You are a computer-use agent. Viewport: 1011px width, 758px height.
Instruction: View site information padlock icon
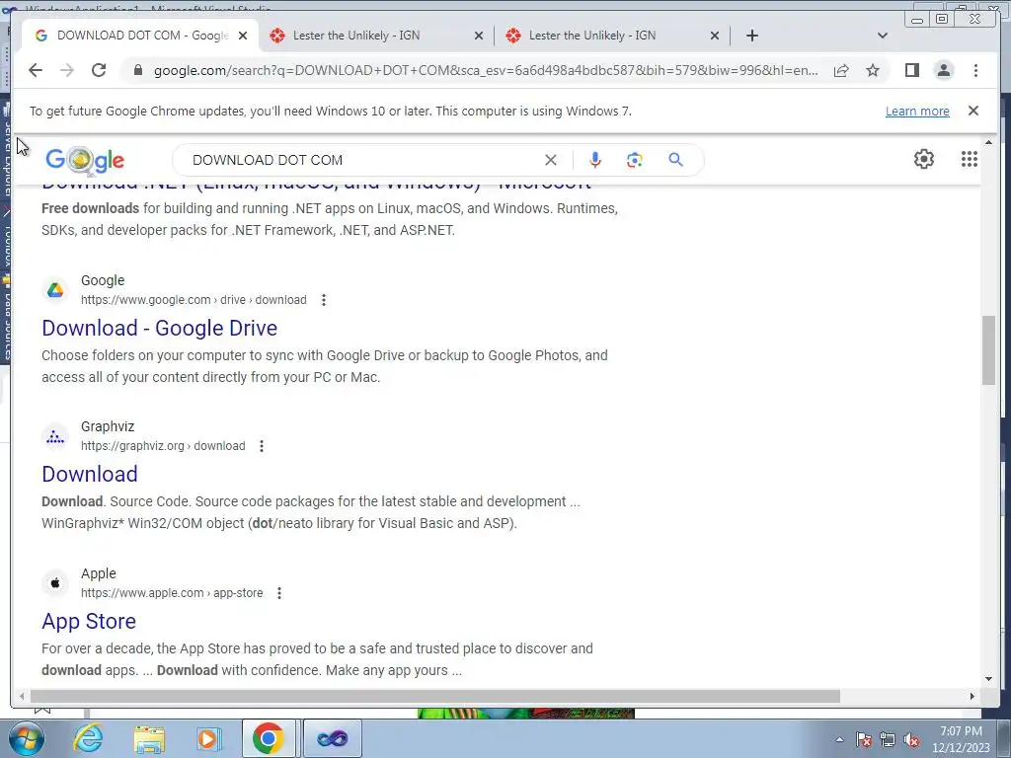pyautogui.click(x=137, y=70)
